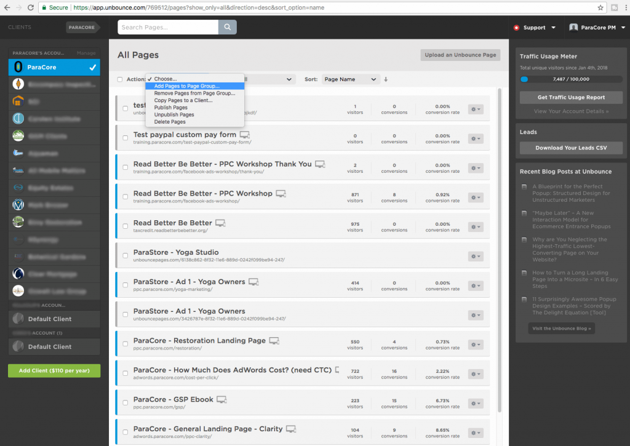The width and height of the screenshot is (630, 446).
Task: Check the Restoration Landing Page checkbox
Action: point(126,344)
